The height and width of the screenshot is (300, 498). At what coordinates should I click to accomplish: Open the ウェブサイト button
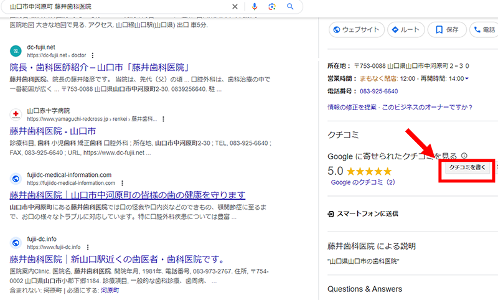[357, 30]
